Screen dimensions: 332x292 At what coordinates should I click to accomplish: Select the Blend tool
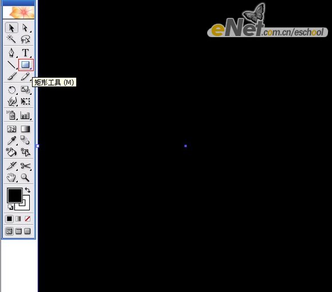(25, 140)
